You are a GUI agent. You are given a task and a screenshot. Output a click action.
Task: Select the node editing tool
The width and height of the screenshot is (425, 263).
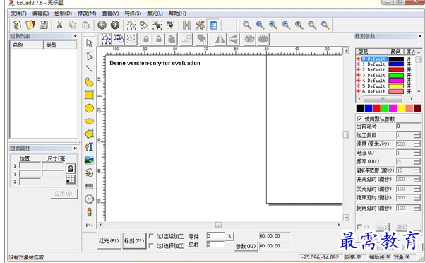pyautogui.click(x=89, y=56)
